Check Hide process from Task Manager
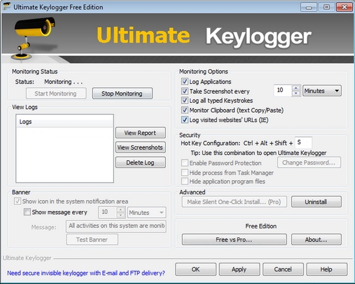The image size is (355, 284). pos(185,172)
